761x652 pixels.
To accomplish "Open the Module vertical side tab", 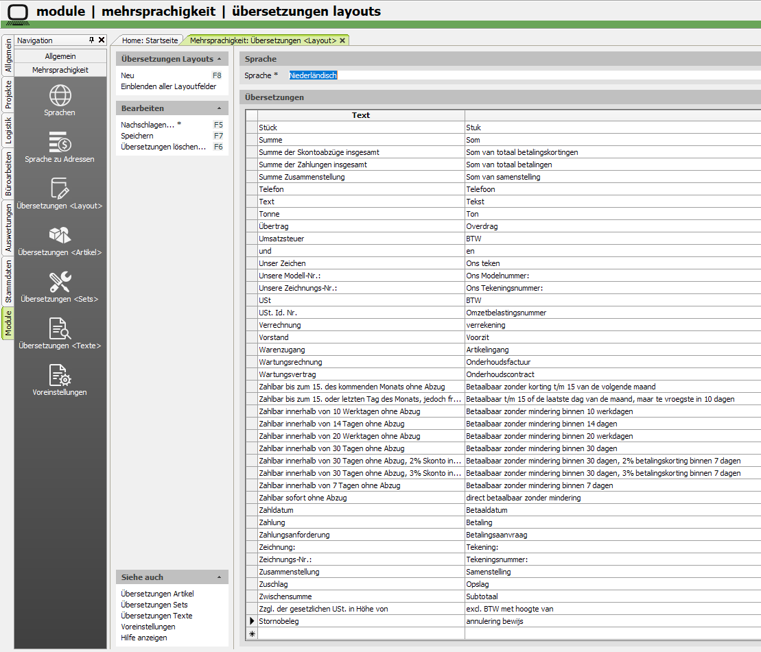I will 8,324.
